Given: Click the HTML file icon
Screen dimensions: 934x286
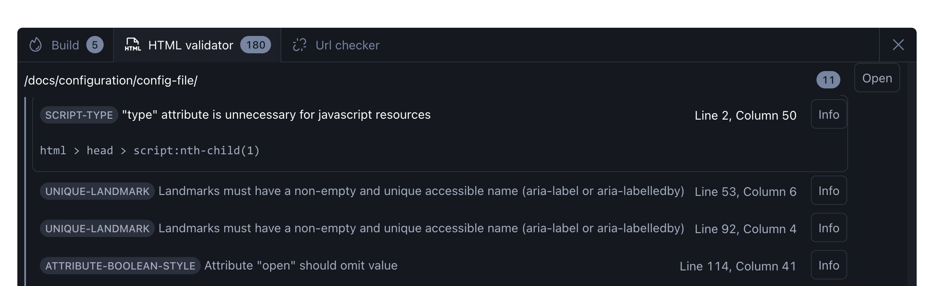Looking at the screenshot, I should 133,45.
